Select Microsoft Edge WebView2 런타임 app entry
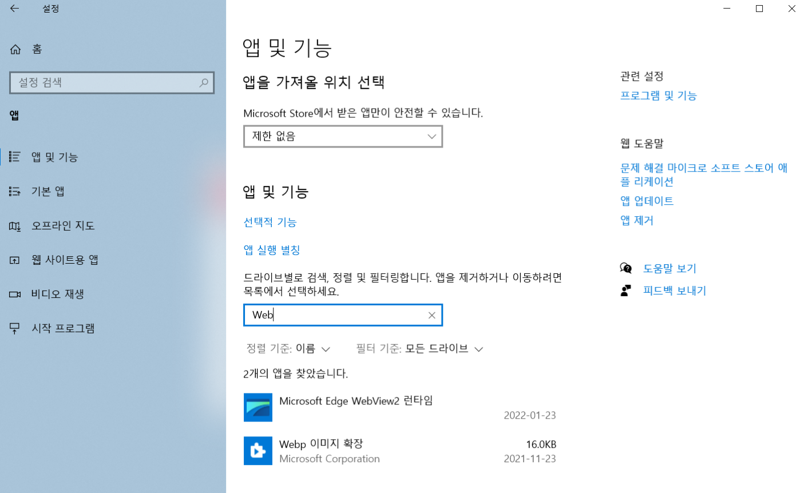The image size is (800, 493). (400, 407)
